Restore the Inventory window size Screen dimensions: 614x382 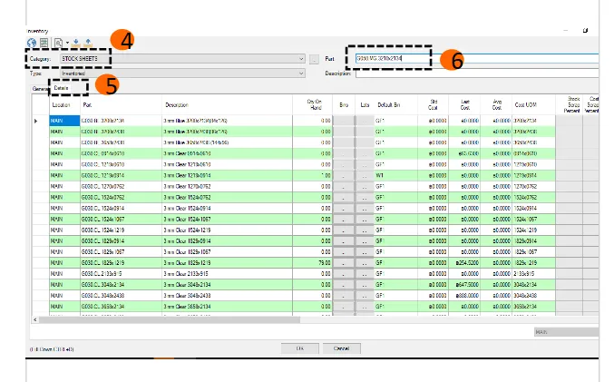(585, 31)
